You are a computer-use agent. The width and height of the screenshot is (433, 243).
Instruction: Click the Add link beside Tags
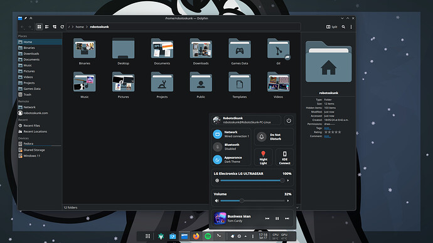pos(327,128)
